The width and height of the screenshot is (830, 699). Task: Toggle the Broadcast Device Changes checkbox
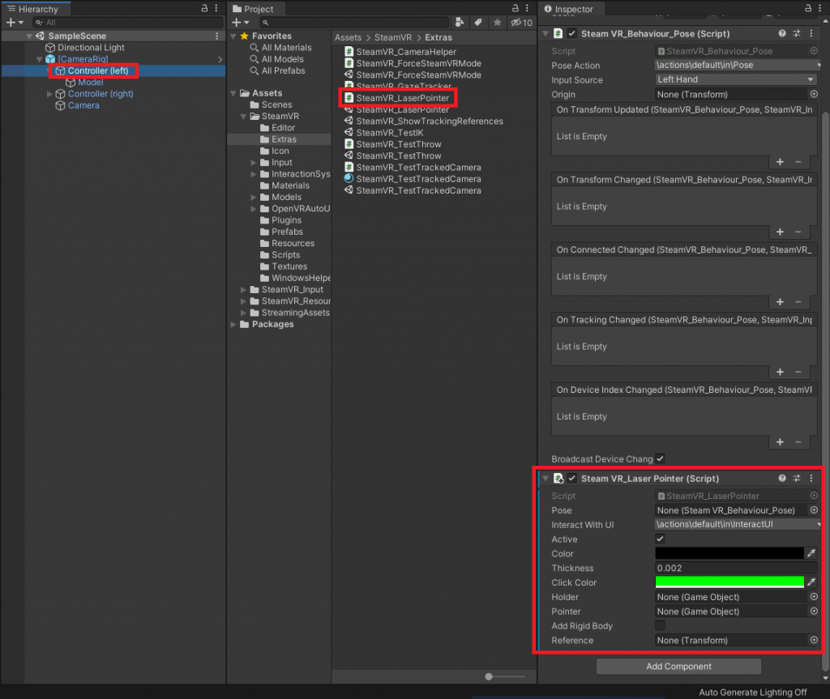pos(660,458)
